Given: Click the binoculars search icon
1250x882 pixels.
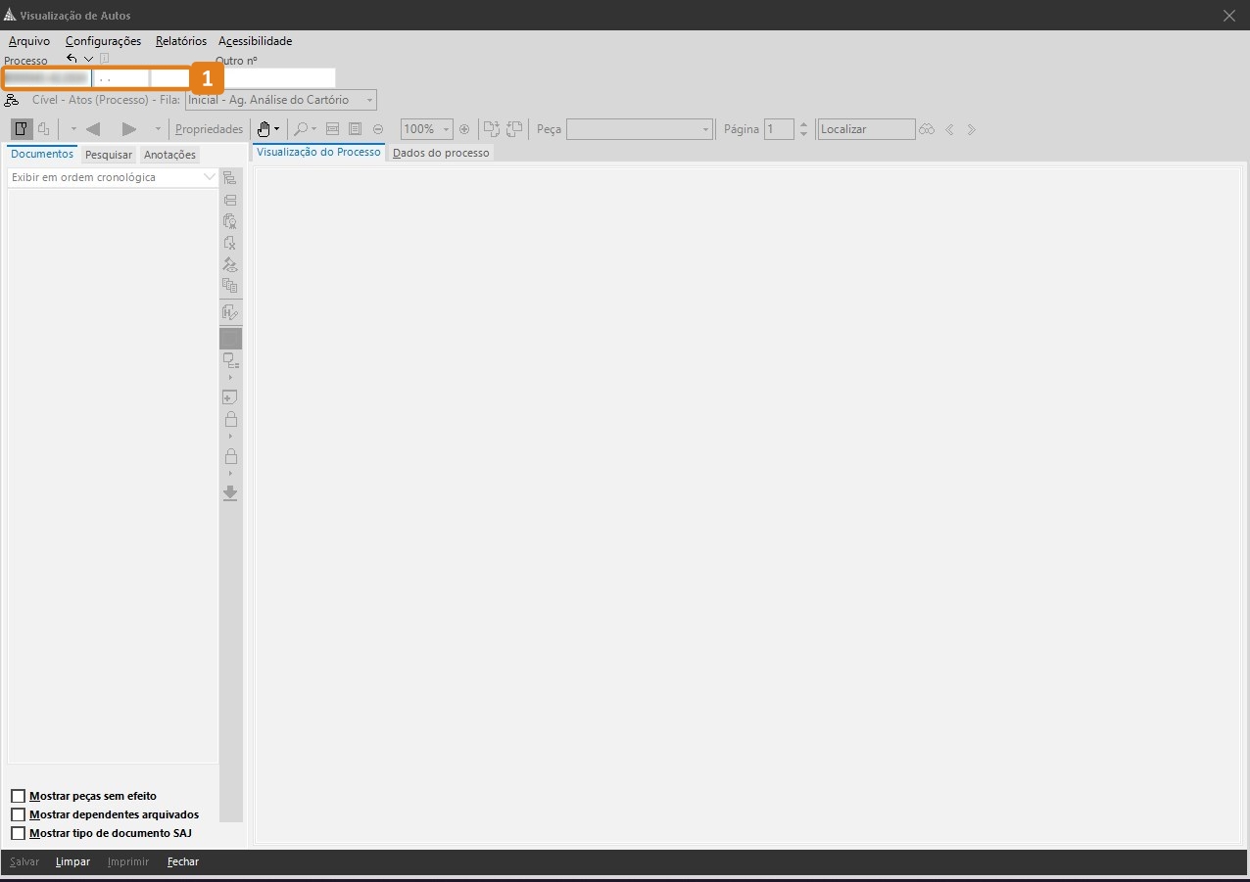Looking at the screenshot, I should [x=927, y=129].
